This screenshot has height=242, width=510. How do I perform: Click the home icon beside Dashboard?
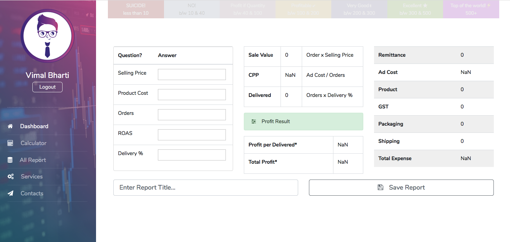(10, 126)
